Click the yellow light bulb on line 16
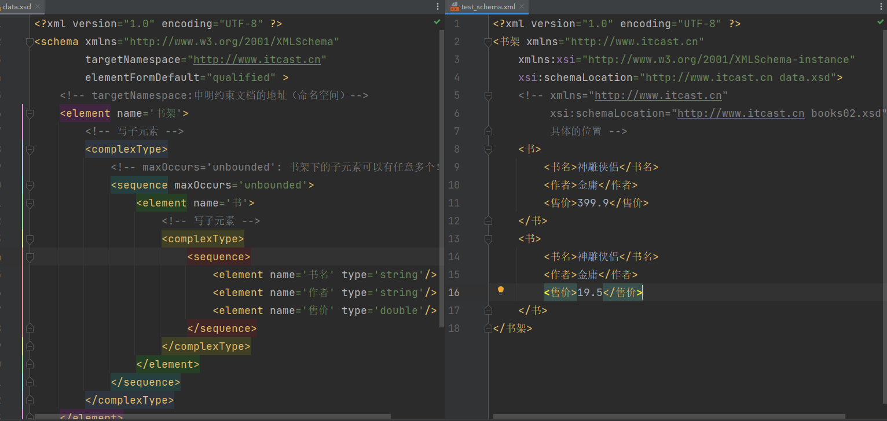The height and width of the screenshot is (421, 887). (501, 291)
